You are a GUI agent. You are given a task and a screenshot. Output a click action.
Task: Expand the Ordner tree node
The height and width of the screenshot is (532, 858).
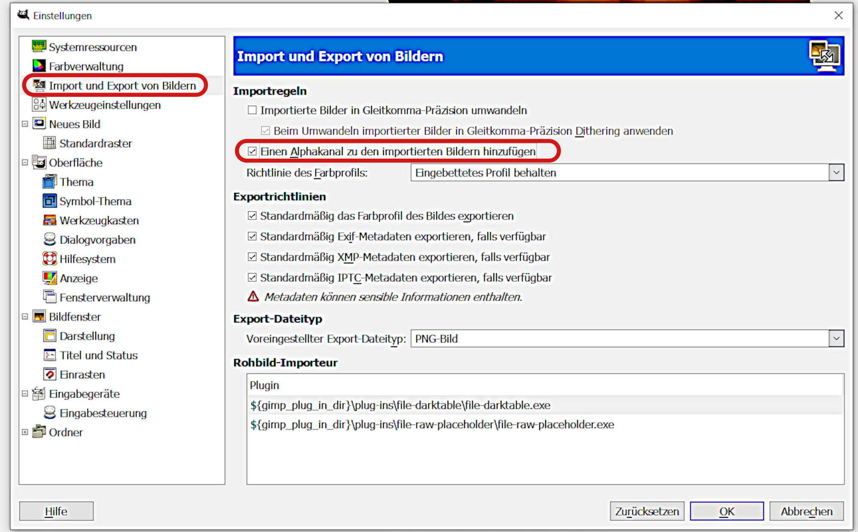25,432
